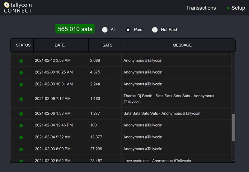The width and height of the screenshot is (249, 172).
Task: Click 'Sats Sats Sats Sats - Anonymous #Tallycoin' message
Action: [162, 113]
